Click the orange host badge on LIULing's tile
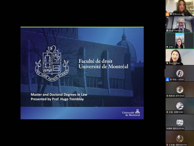This screenshot has width=194, height=146. tap(167, 14)
